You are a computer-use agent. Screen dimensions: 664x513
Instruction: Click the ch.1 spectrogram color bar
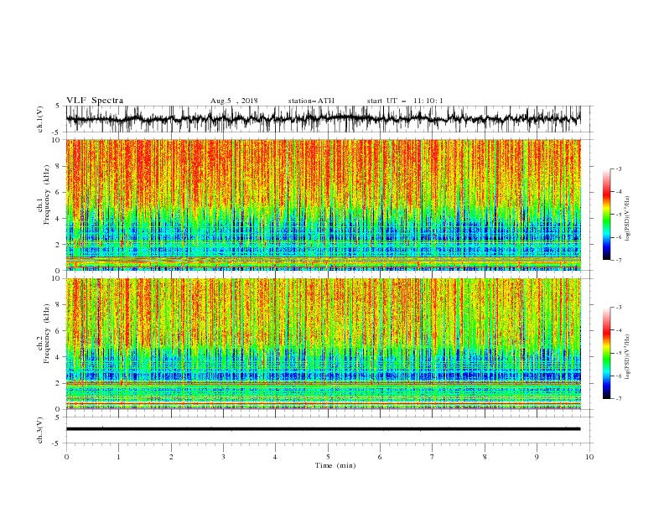(606, 215)
